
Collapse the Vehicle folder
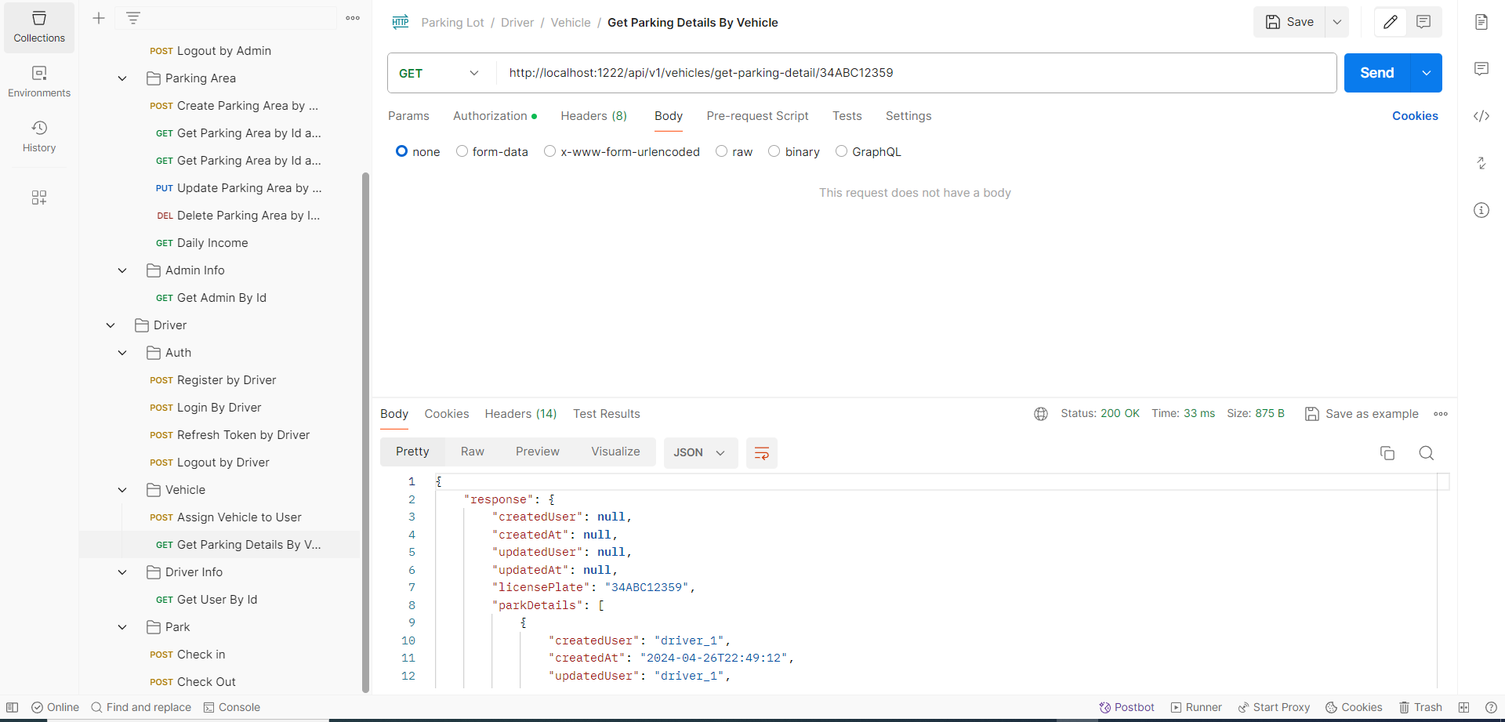[x=122, y=490]
